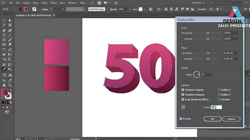This screenshot has width=250, height=140.
Task: Toggle the Transform Objects checkbox
Action: point(183,90)
